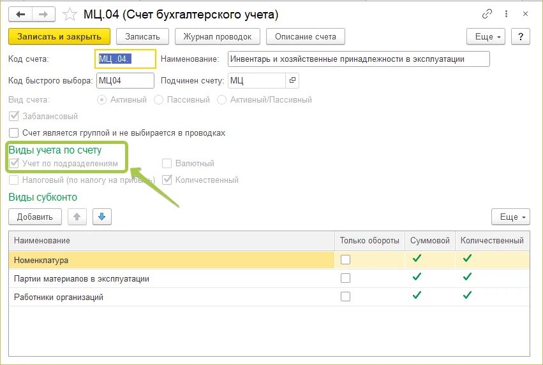543x365 pixels.
Task: Copy link using the chain icon
Action: point(487,14)
